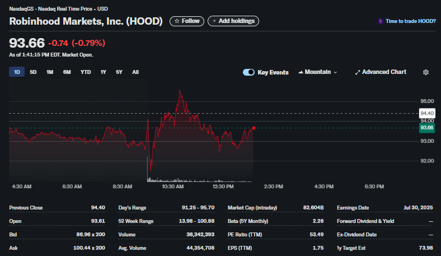Click the PE Ratio (TTM) value 53.49

tap(316, 235)
